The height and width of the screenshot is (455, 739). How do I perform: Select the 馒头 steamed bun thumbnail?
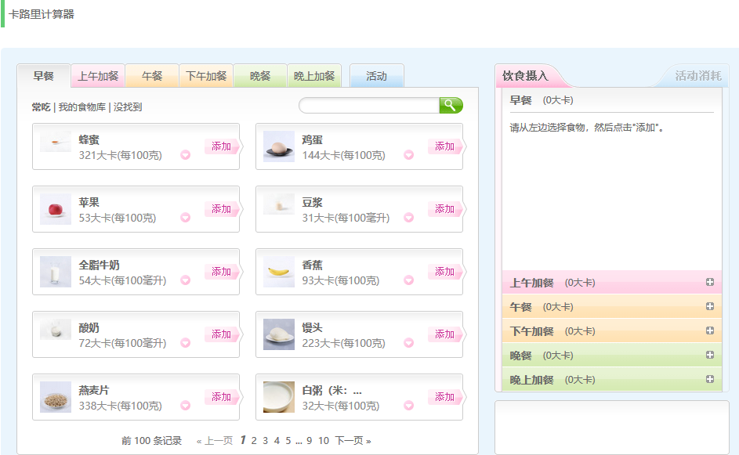point(279,334)
